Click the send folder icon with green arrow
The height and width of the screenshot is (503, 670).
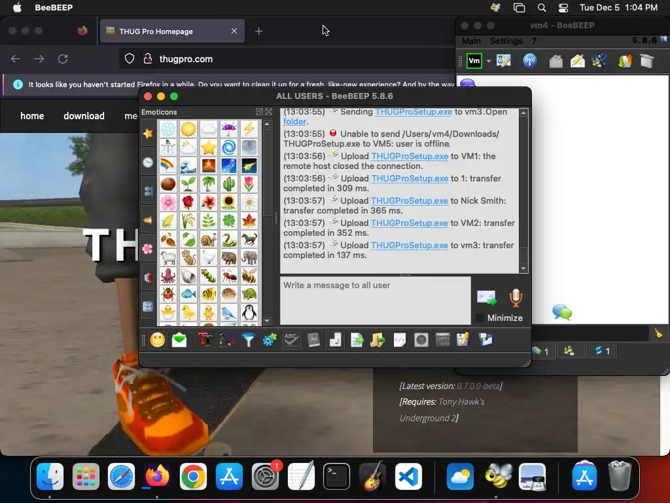coord(378,340)
